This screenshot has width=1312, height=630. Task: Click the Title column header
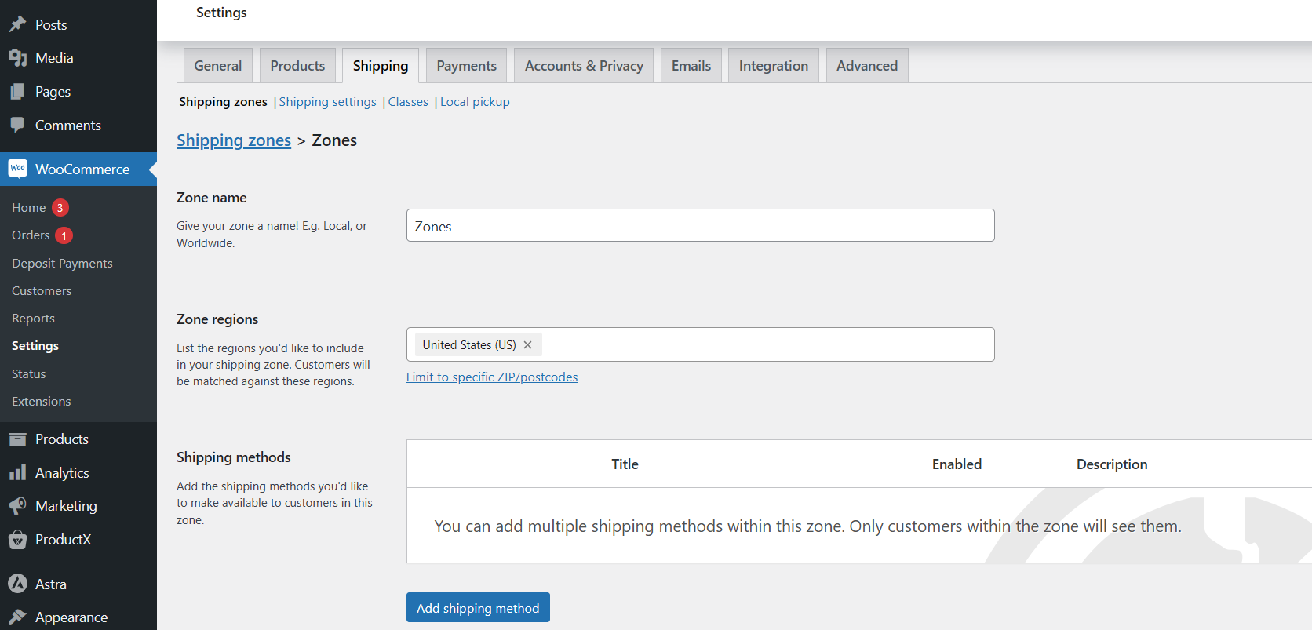click(x=625, y=464)
